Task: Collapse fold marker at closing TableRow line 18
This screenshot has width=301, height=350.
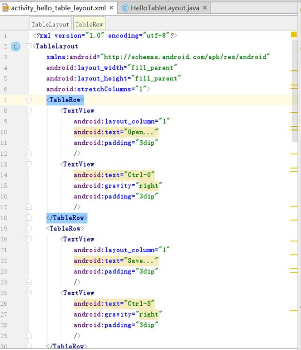Action: pos(29,218)
